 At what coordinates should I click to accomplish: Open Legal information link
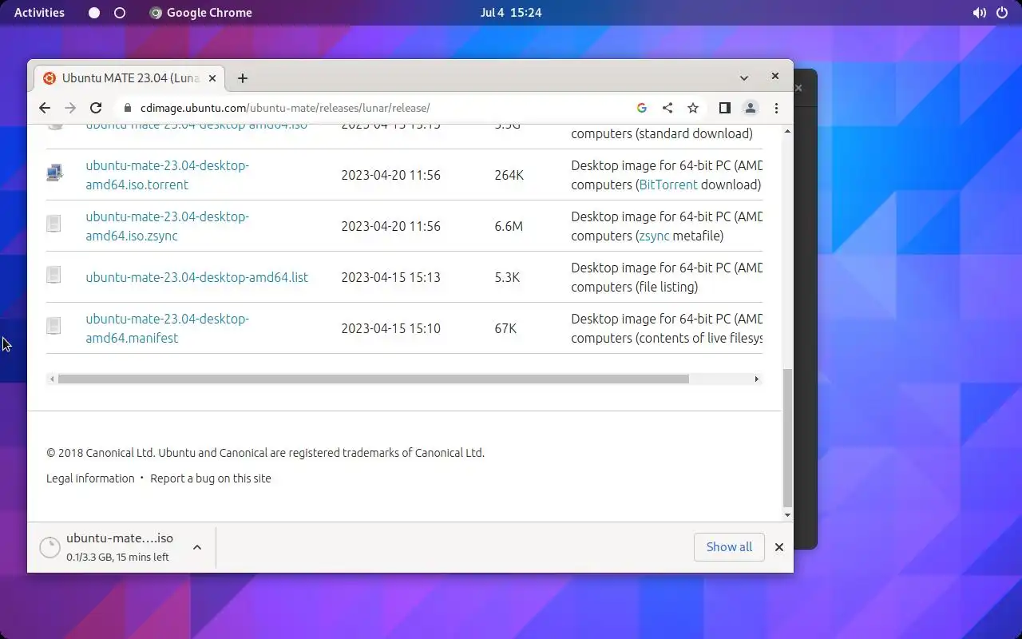click(90, 478)
